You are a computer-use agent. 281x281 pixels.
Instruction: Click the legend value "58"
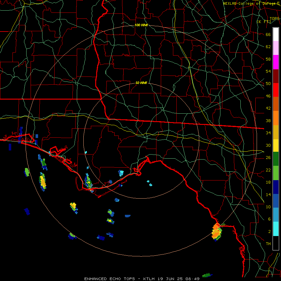268,59
